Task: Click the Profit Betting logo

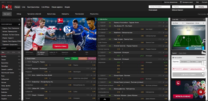Action: tap(7, 7)
